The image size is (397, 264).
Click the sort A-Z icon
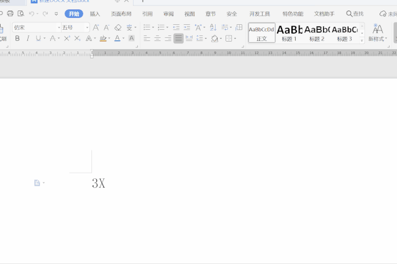pos(213,27)
